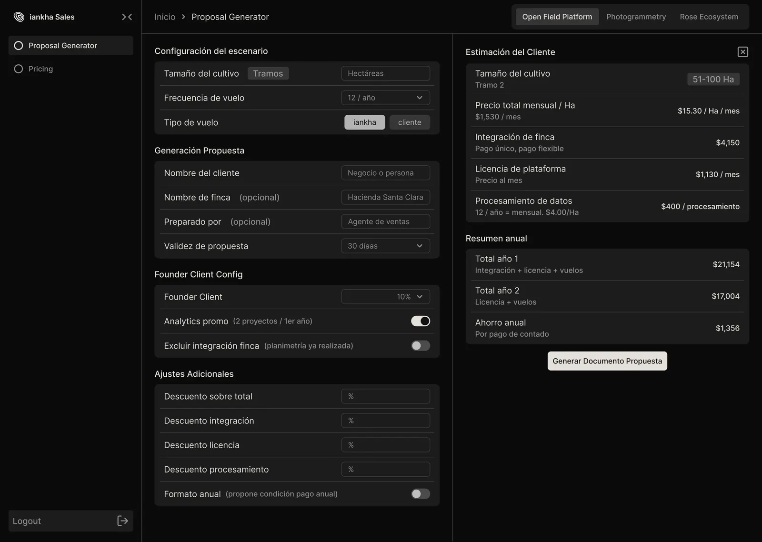Click the Logout button
Screen dimensions: 762x542
tap(71, 521)
